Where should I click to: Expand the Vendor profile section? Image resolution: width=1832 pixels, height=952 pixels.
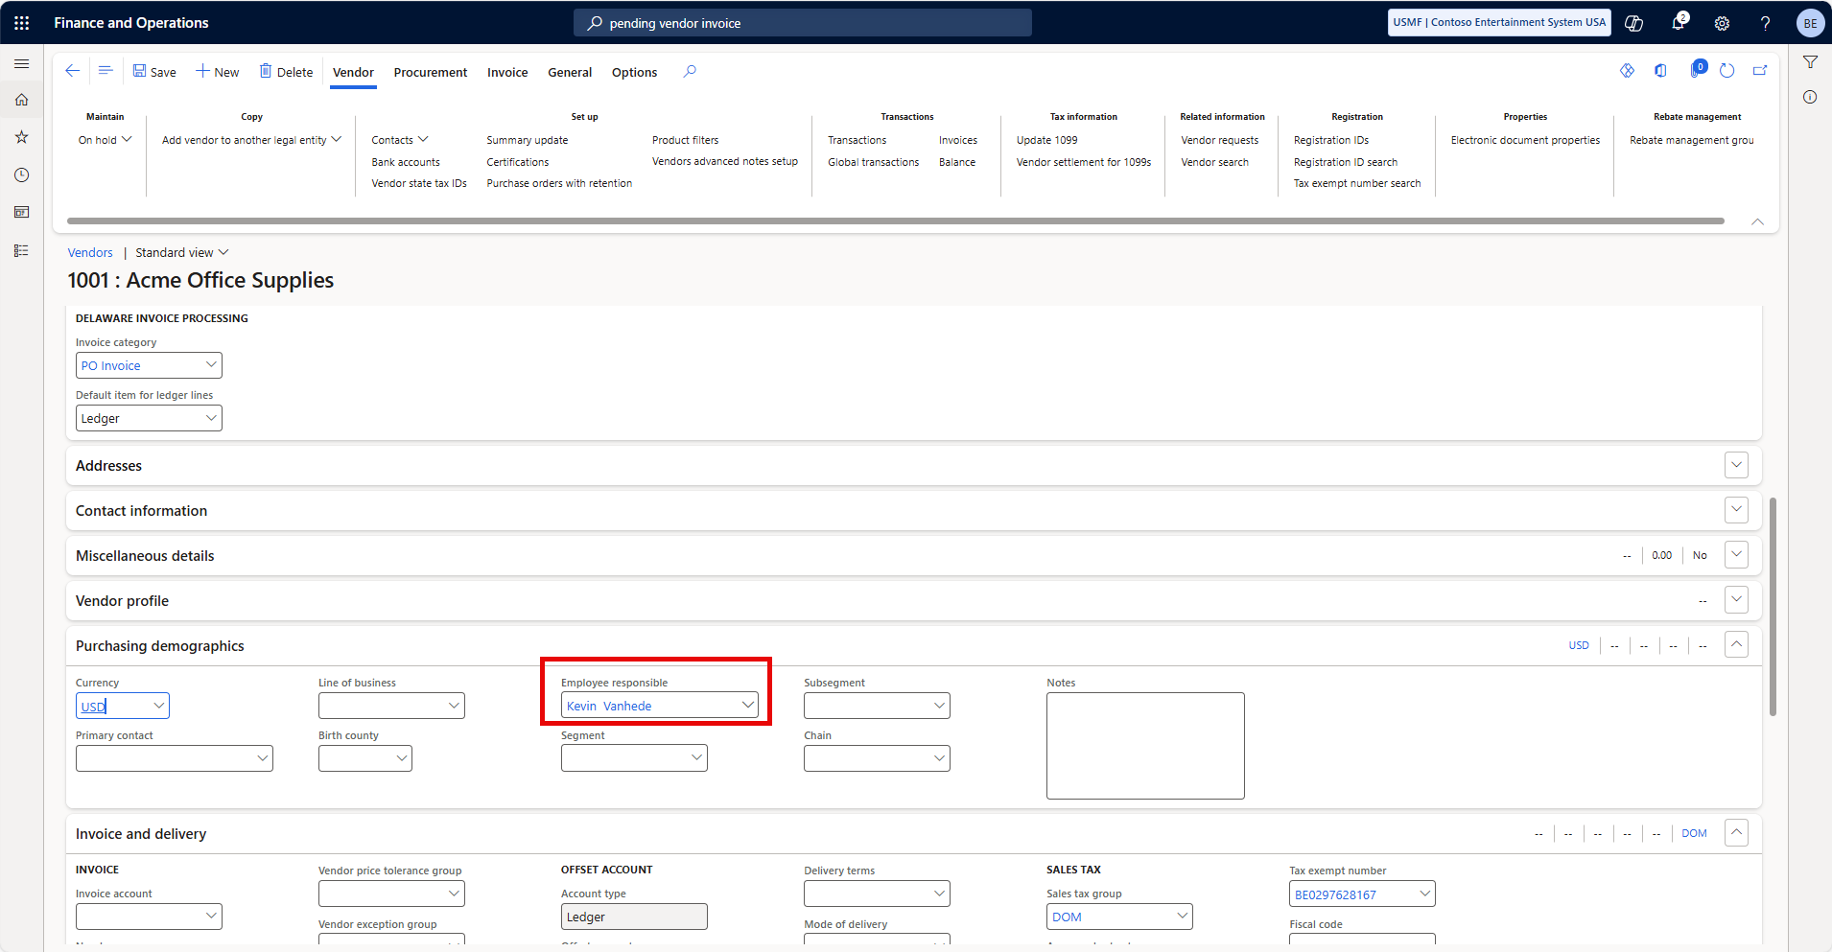point(1736,600)
